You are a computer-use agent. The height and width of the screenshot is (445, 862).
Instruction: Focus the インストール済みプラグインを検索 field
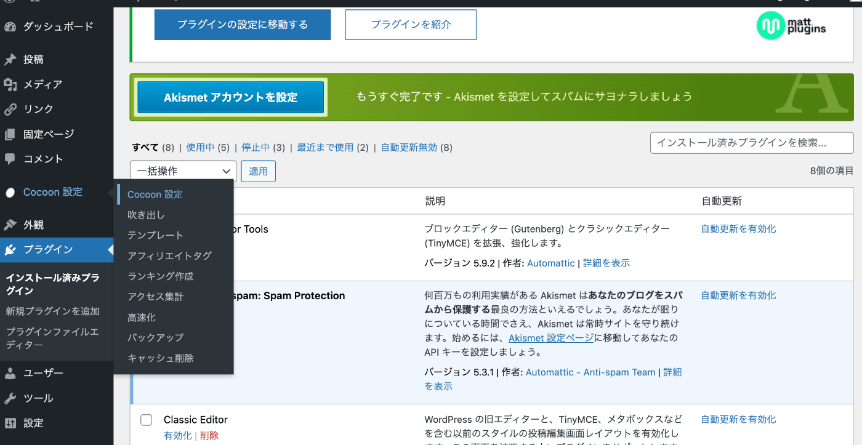pyautogui.click(x=752, y=143)
